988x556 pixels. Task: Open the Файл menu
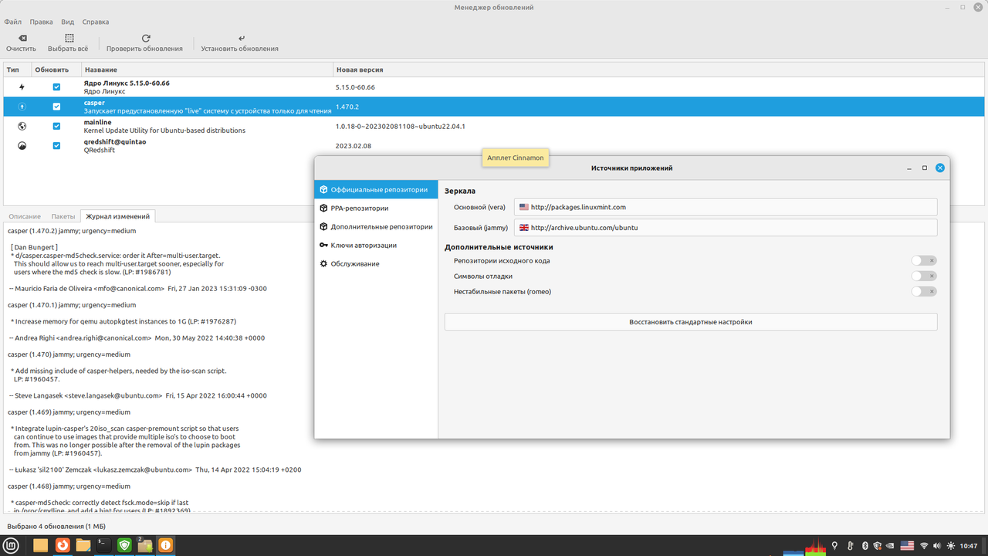tap(12, 22)
